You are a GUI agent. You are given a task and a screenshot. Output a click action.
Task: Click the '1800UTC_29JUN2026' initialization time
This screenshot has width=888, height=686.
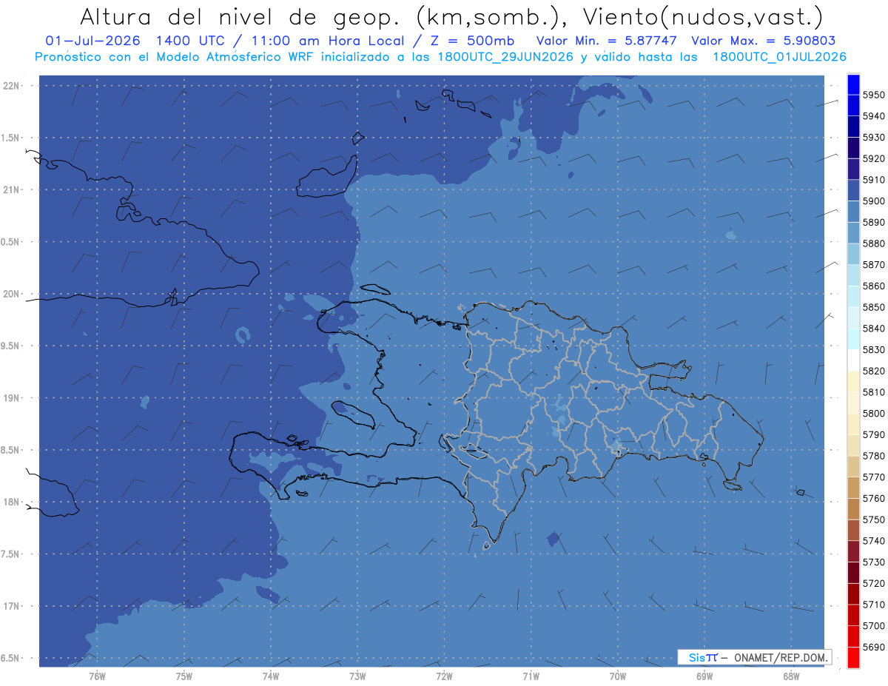point(504,57)
